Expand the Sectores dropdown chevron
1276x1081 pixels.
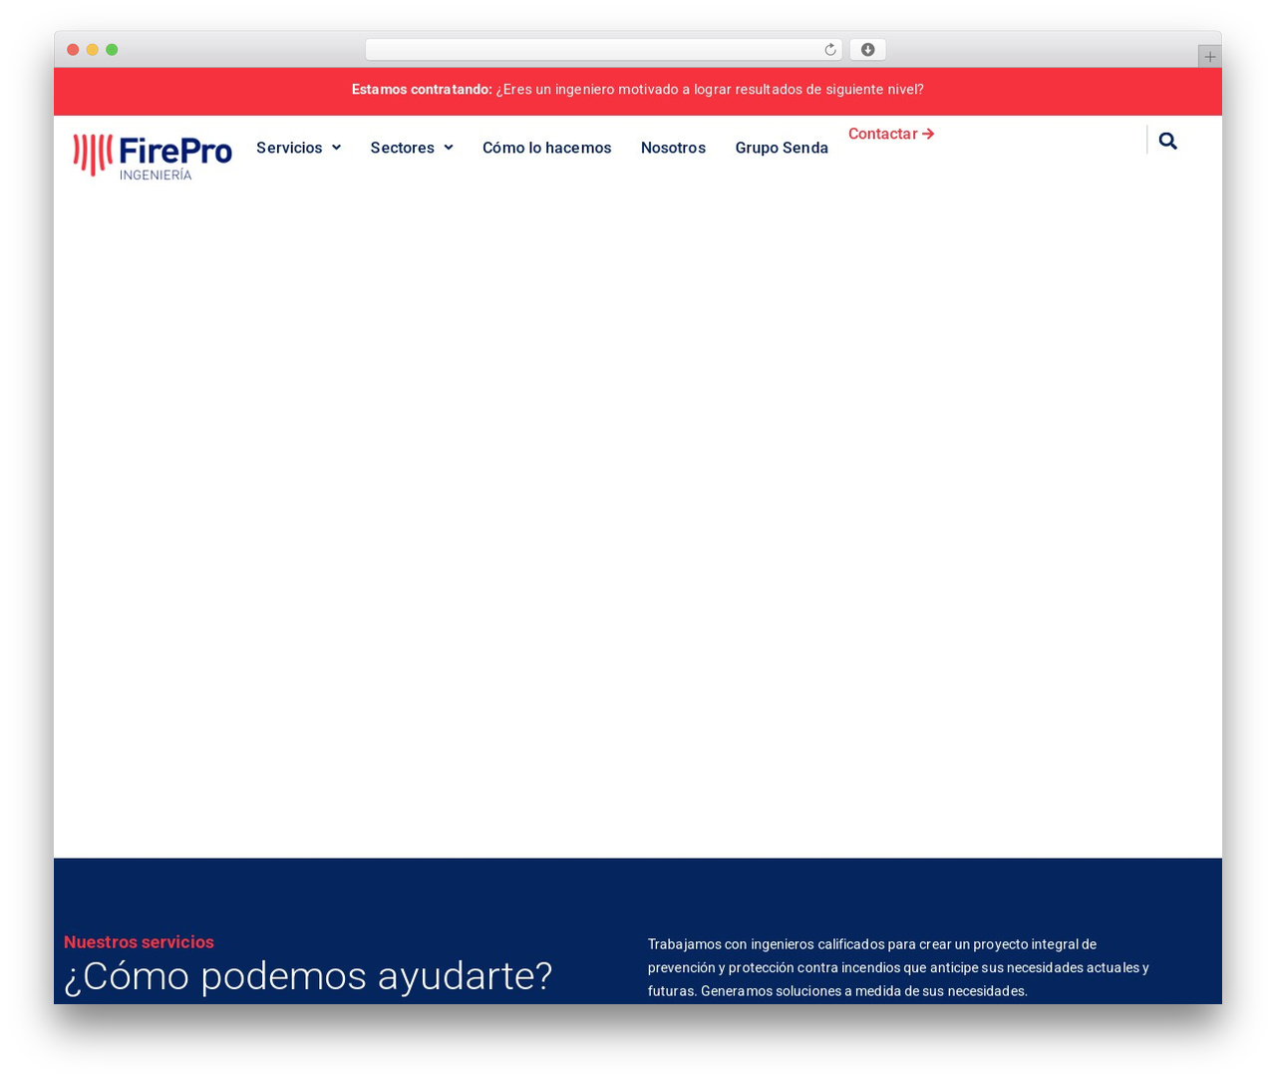[x=449, y=148]
